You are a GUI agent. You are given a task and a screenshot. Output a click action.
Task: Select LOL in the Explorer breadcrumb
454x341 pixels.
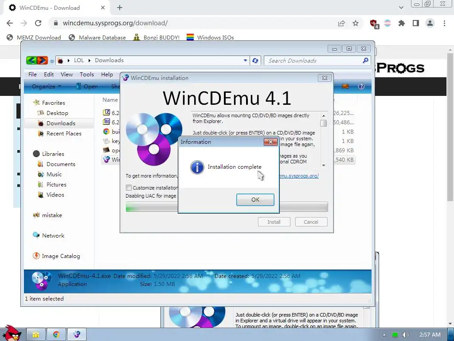[x=79, y=60]
